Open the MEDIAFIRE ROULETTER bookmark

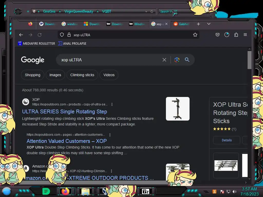coord(36,43)
